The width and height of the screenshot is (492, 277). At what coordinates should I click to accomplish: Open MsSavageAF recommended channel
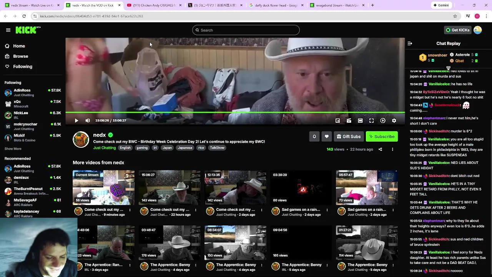coord(33,202)
